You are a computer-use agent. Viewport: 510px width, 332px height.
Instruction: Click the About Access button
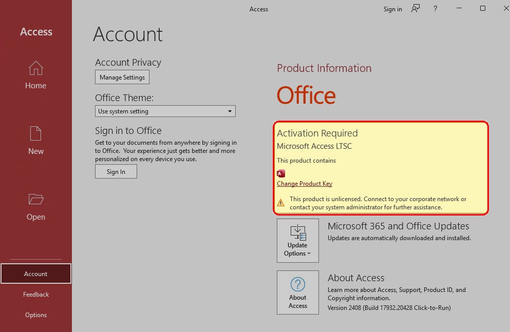[297, 292]
